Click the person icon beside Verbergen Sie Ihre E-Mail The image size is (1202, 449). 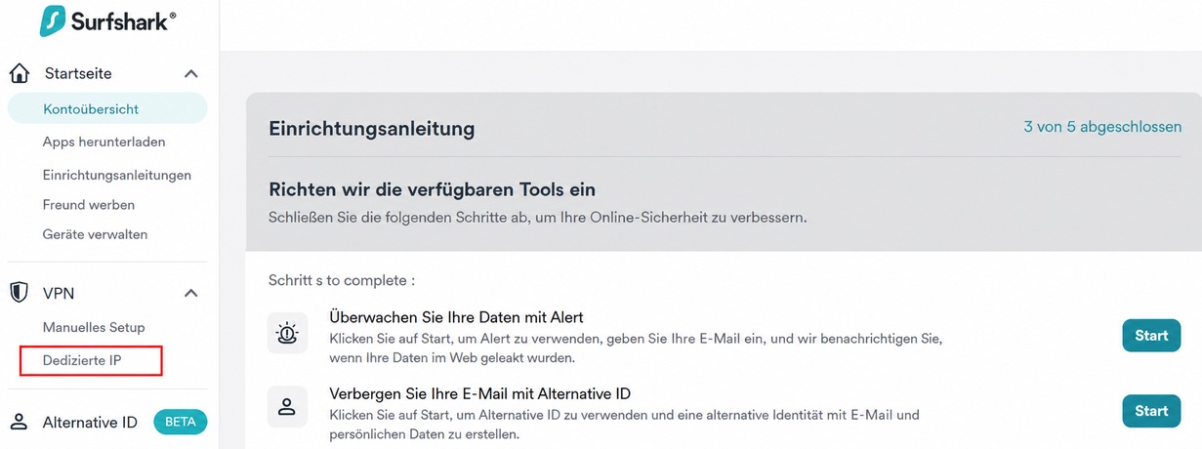coord(287,405)
